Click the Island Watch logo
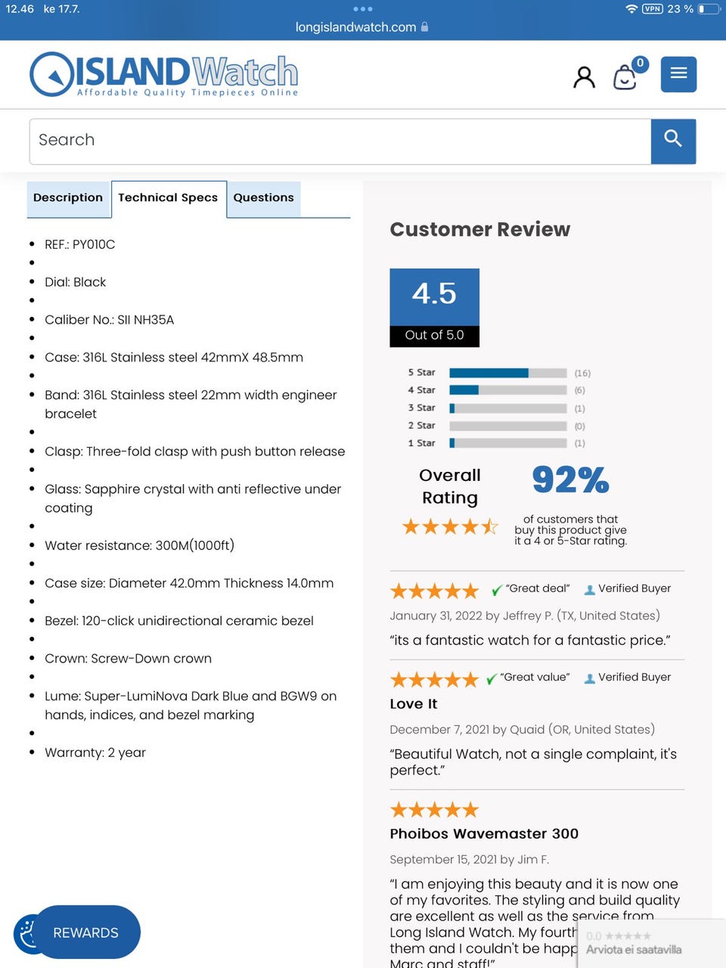726x968 pixels. (x=164, y=75)
